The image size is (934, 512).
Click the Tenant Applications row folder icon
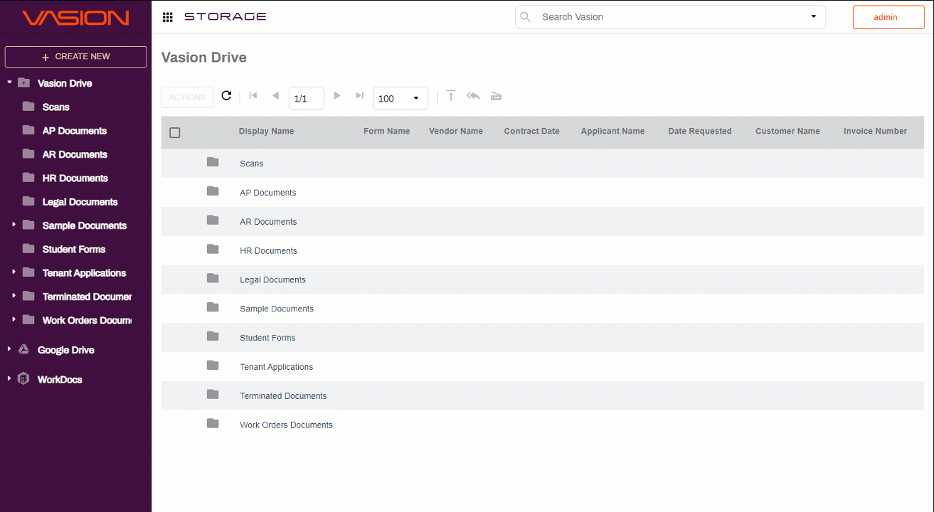tap(213, 366)
